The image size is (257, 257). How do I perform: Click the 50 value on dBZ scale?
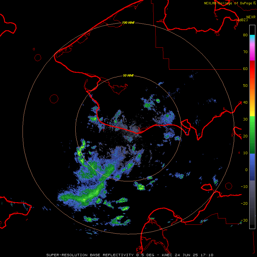coord(245,86)
